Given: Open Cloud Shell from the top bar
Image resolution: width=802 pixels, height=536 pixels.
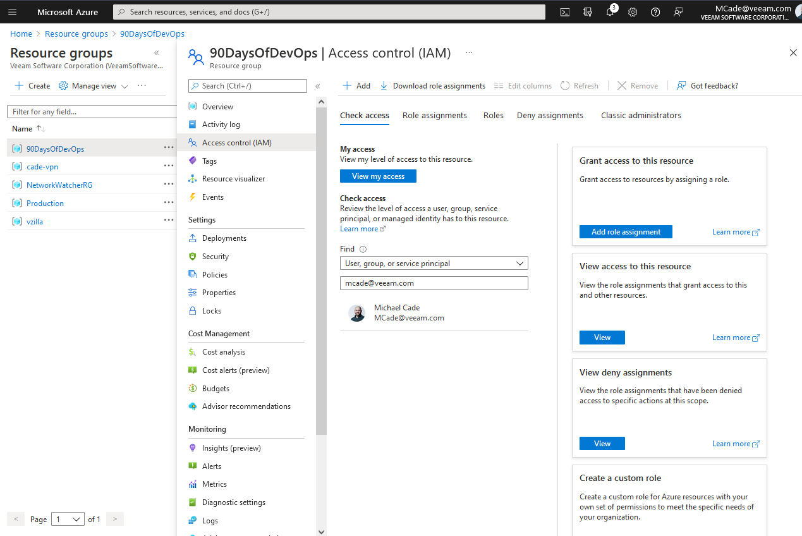Looking at the screenshot, I should [565, 12].
